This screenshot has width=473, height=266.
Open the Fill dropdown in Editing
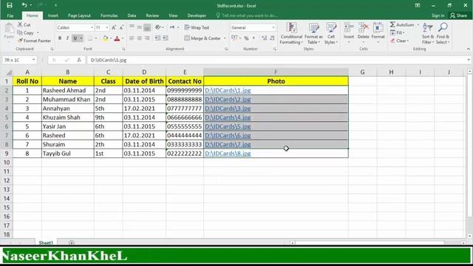click(x=398, y=33)
